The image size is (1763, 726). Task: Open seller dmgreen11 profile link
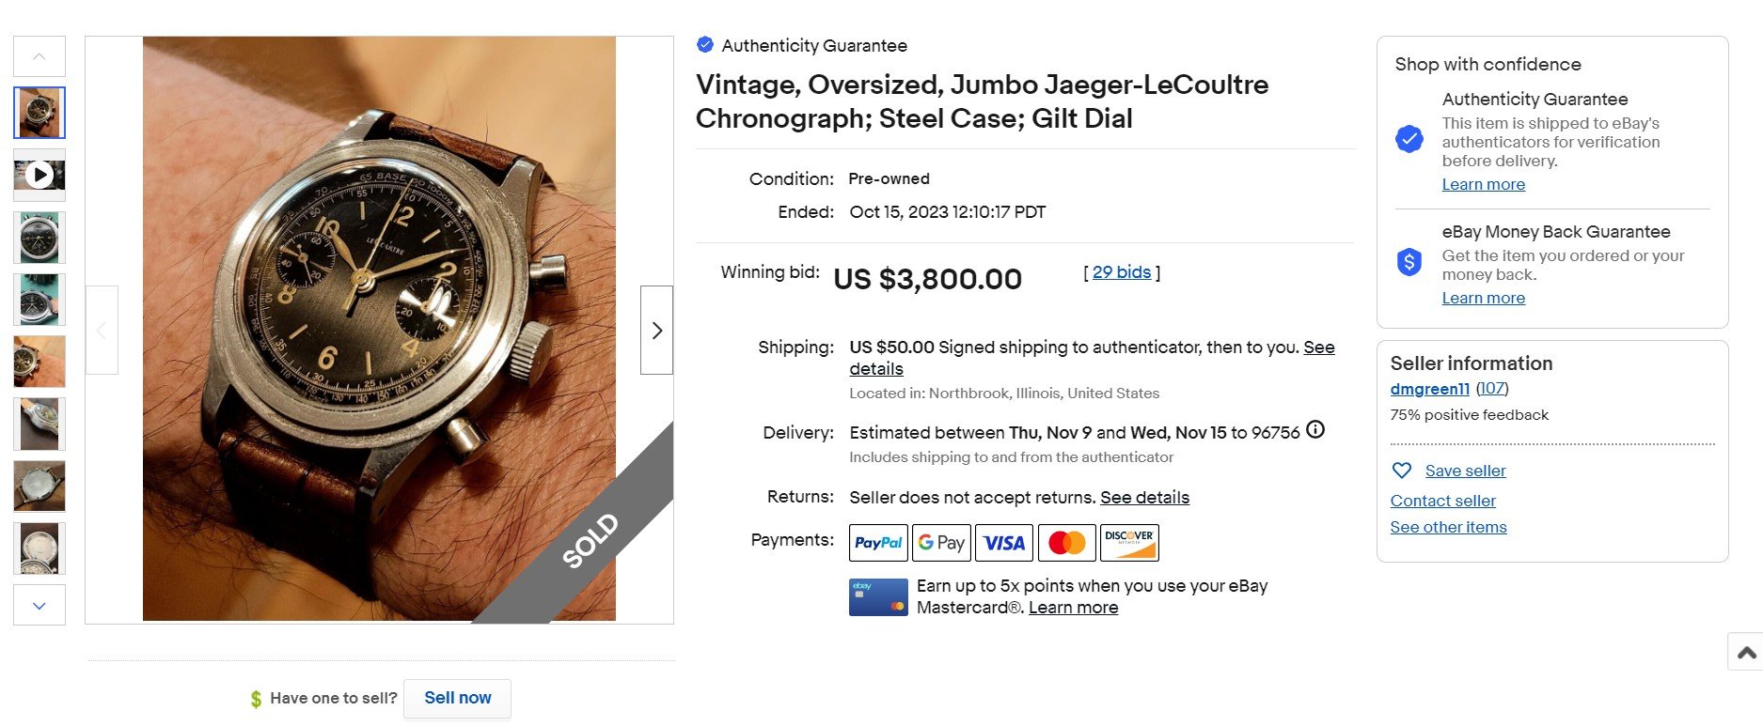tap(1429, 389)
